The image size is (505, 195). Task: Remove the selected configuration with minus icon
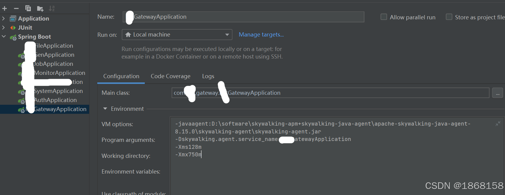tap(16, 8)
